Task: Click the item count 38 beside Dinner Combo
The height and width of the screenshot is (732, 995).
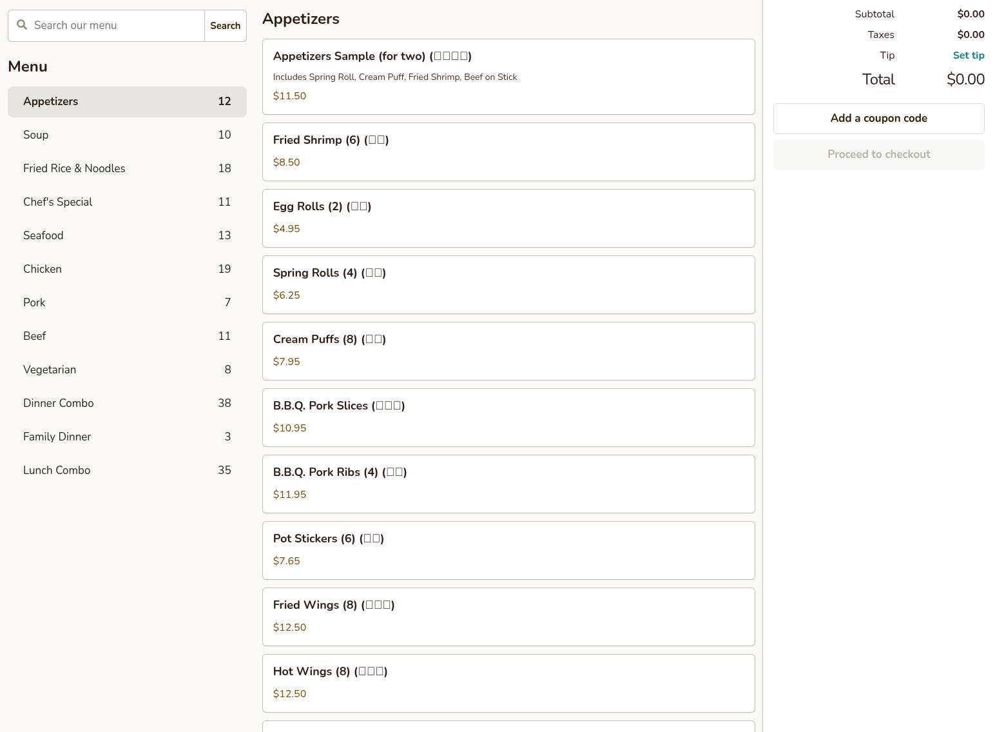Action: (224, 404)
